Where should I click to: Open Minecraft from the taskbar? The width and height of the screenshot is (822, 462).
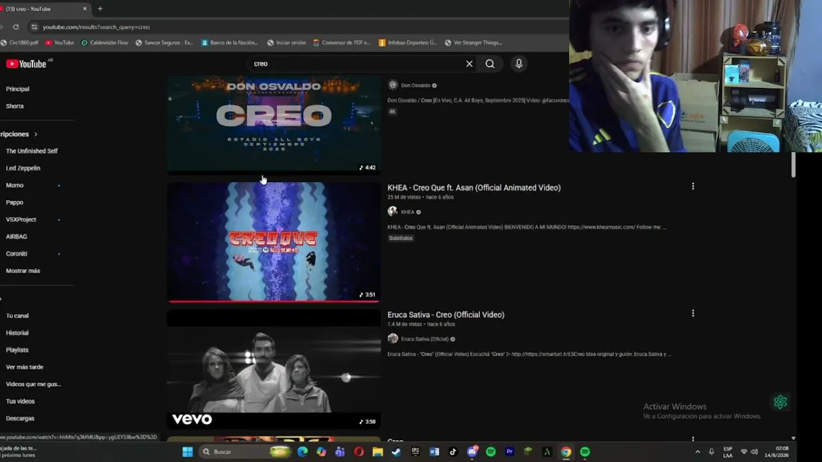[528, 452]
